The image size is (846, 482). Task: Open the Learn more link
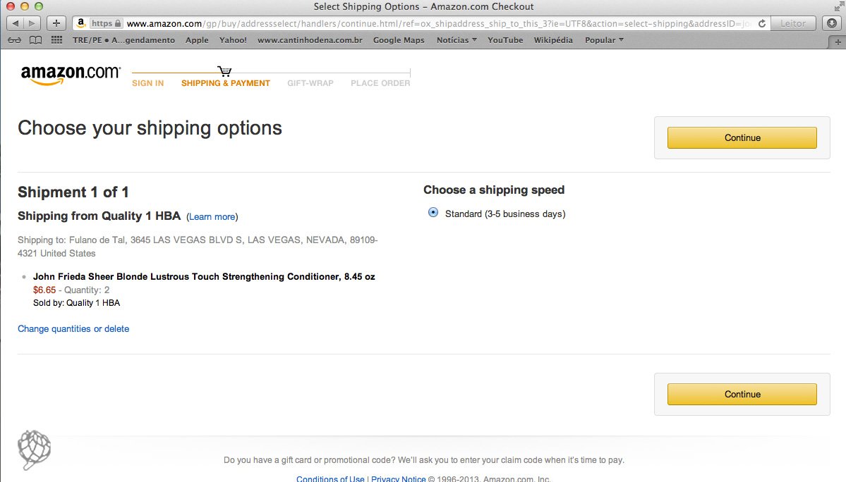(x=212, y=216)
